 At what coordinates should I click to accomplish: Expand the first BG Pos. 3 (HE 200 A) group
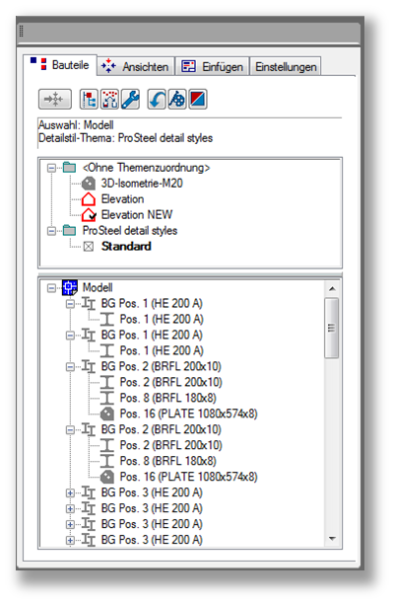(70, 493)
